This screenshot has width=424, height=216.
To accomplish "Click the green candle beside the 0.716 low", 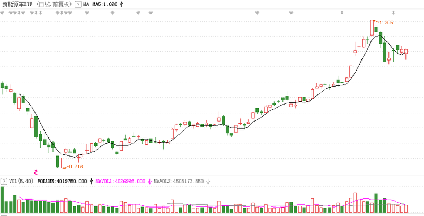I will coord(58,161).
